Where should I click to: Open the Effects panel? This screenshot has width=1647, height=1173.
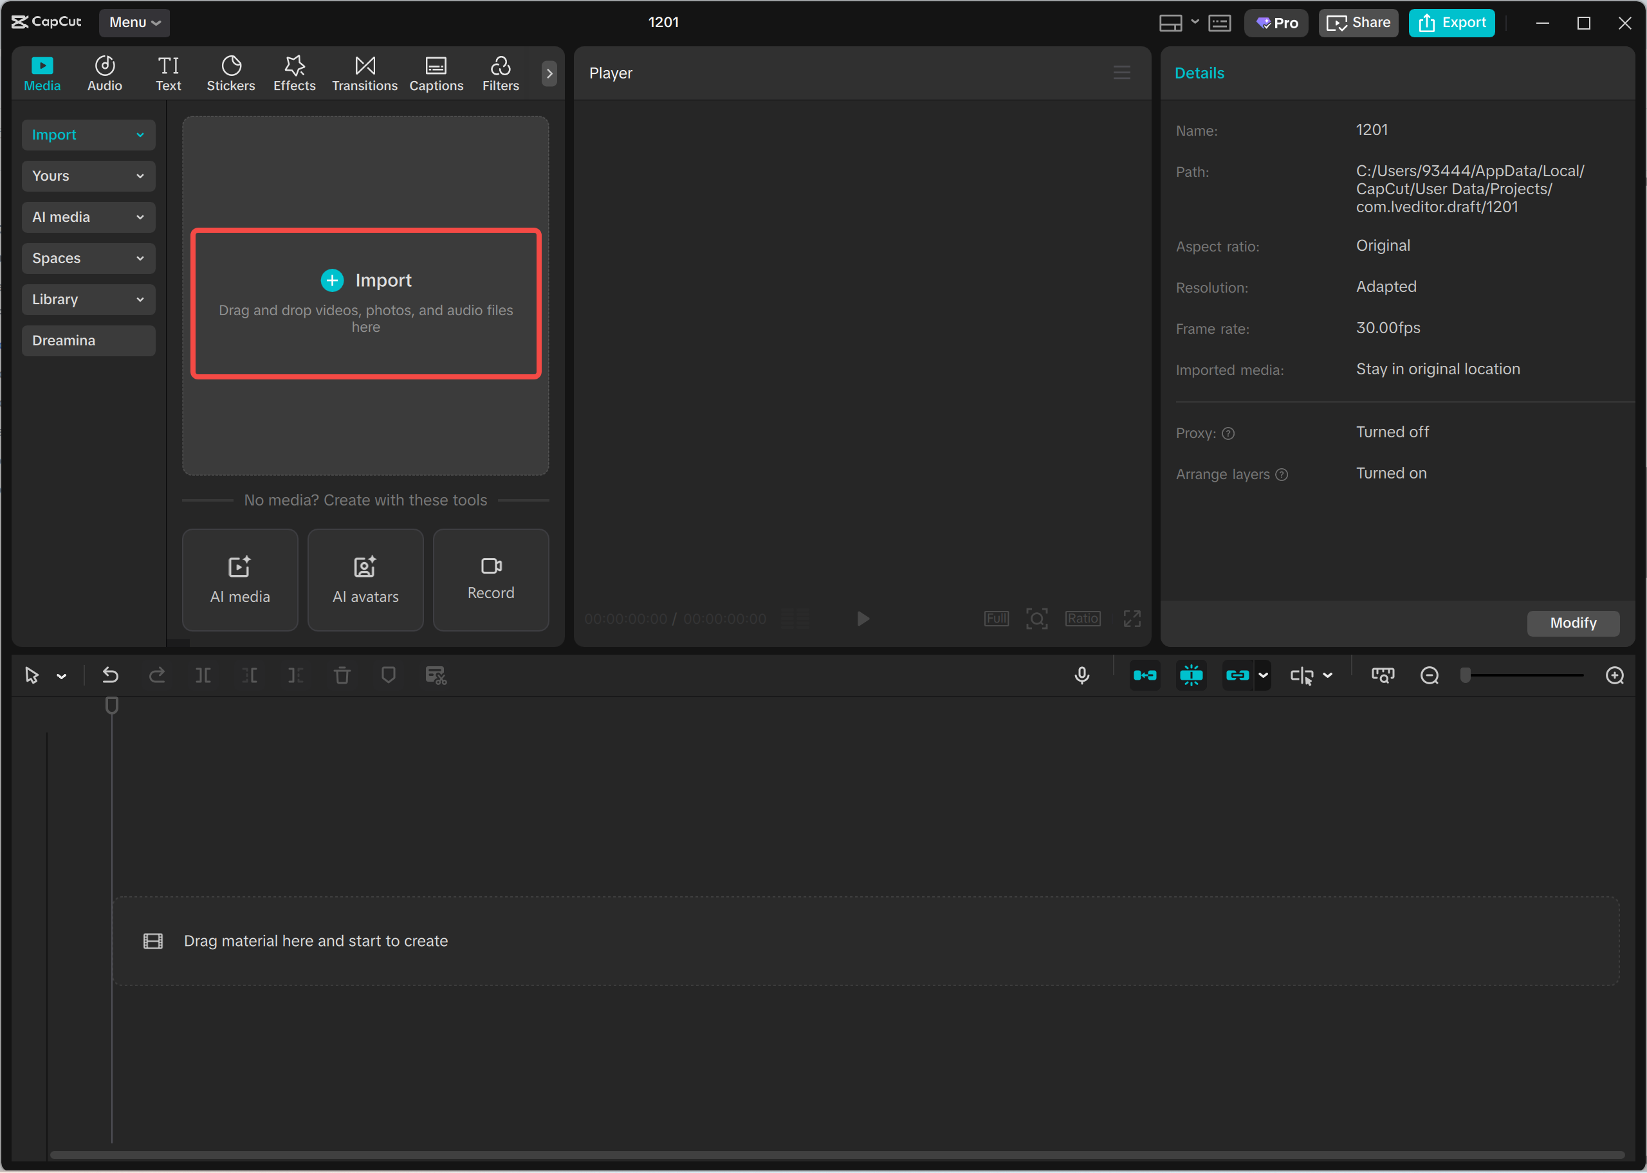pyautogui.click(x=293, y=72)
